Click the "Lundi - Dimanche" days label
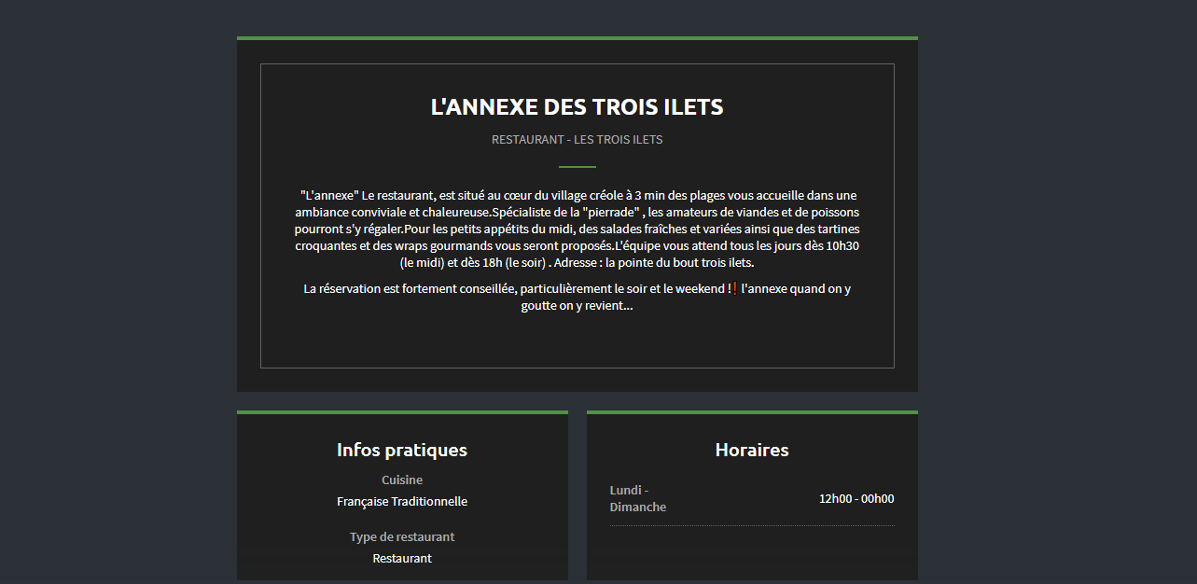This screenshot has width=1197, height=584. 638,498
